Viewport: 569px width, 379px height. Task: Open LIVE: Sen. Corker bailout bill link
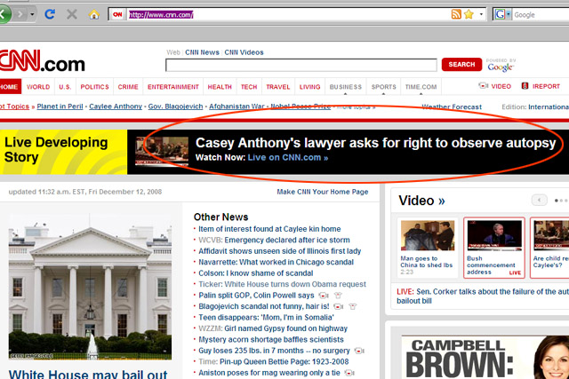click(x=483, y=296)
